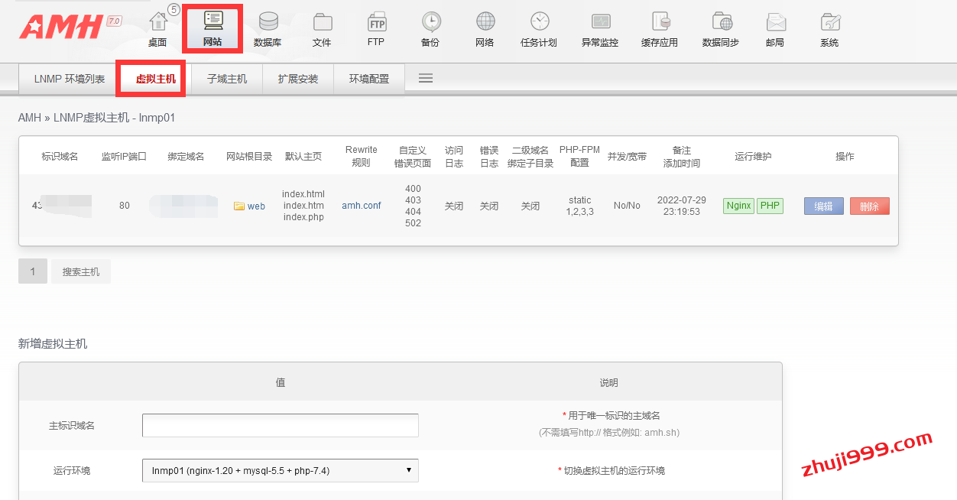Open the 数据库 database icon
This screenshot has width=957, height=500.
[x=268, y=29]
